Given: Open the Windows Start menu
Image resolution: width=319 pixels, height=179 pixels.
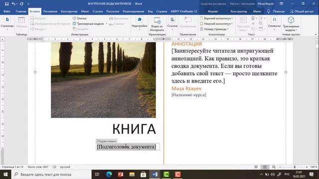Looking at the screenshot, I should click(5, 175).
